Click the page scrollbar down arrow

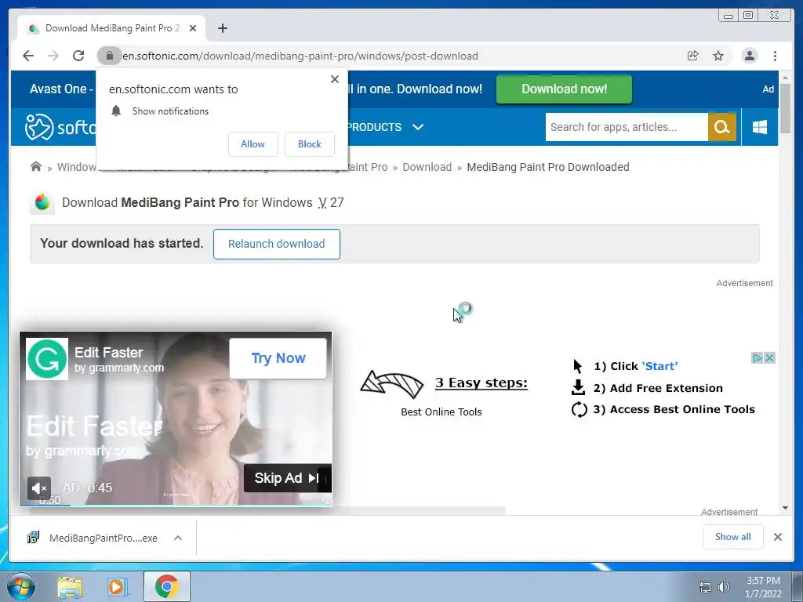785,508
